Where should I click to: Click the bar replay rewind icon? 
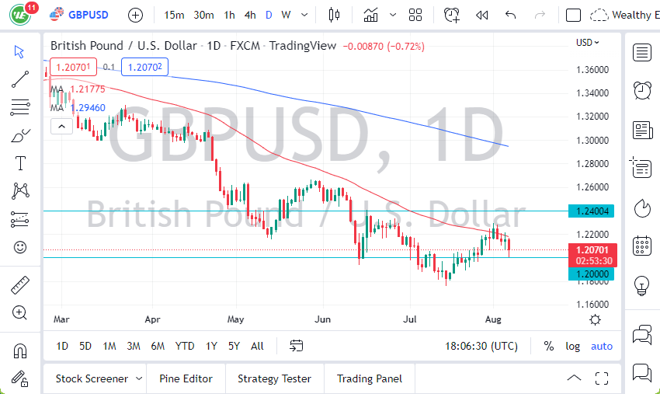[x=481, y=15]
